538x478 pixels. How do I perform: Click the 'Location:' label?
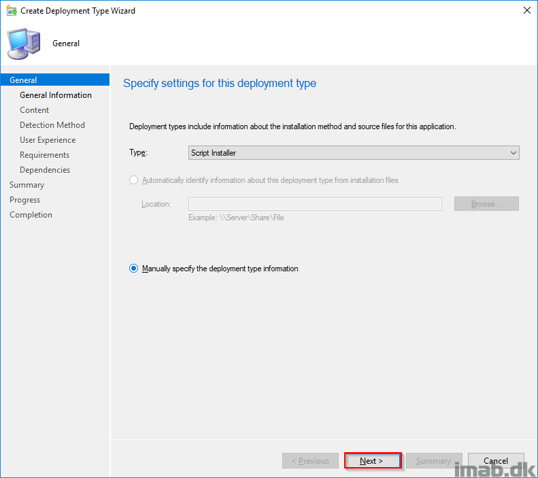tap(156, 204)
